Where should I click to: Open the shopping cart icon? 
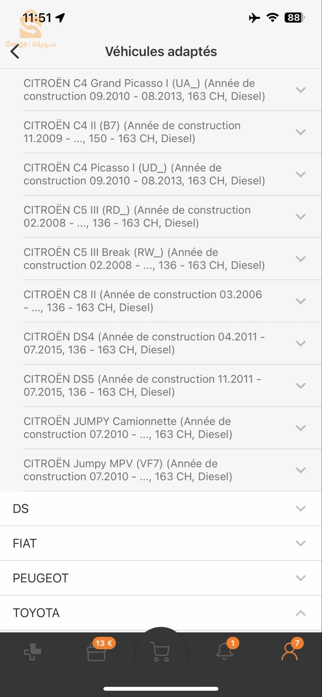161,652
